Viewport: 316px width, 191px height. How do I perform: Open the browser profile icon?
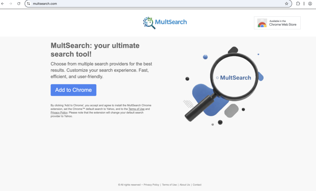[310, 4]
